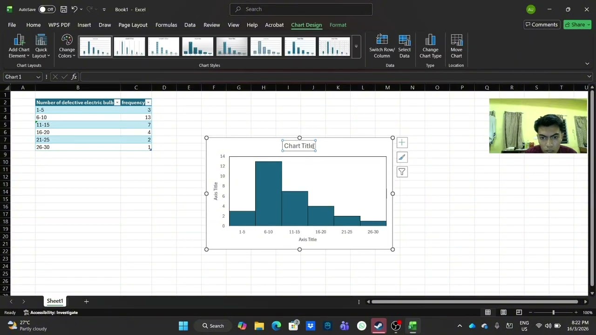
Task: Open the Home tab
Action: (34, 25)
